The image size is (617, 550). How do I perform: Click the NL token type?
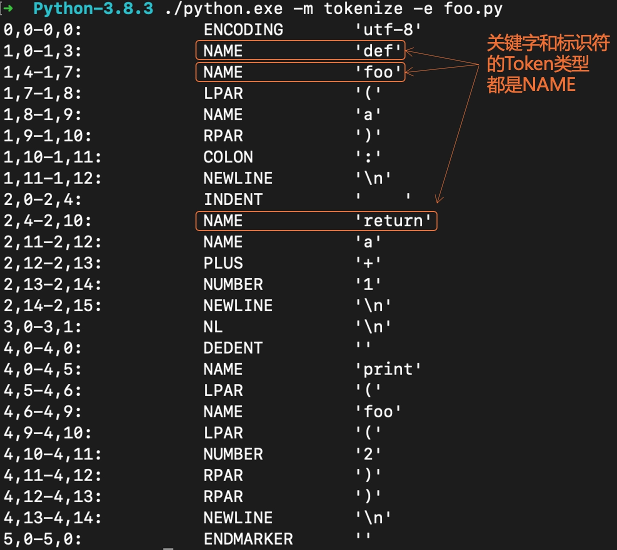coord(213,326)
